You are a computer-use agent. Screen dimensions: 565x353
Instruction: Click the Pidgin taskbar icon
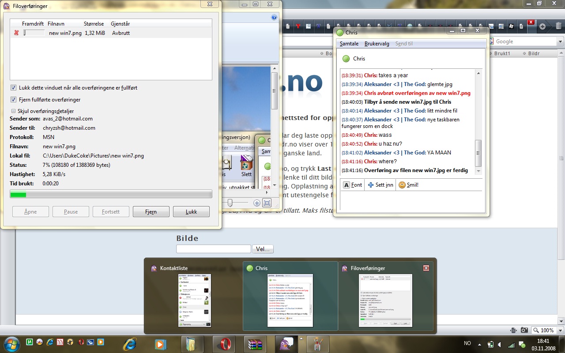[286, 344]
